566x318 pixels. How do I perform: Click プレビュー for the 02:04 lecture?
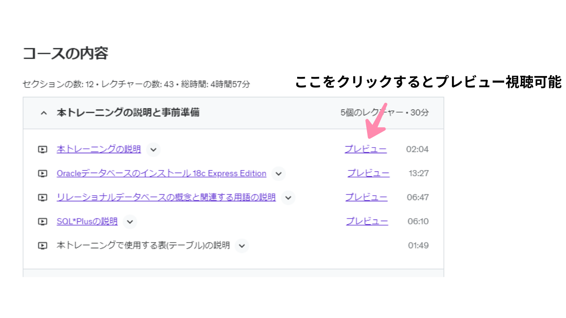(x=366, y=149)
